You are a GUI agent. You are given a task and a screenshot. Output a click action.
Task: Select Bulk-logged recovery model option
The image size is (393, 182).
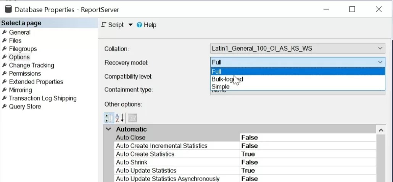(x=298, y=79)
